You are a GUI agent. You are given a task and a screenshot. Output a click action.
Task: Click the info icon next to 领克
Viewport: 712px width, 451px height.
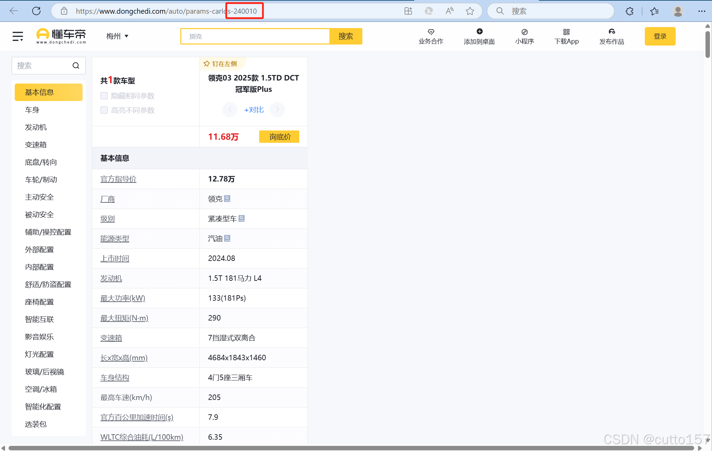pyautogui.click(x=227, y=198)
